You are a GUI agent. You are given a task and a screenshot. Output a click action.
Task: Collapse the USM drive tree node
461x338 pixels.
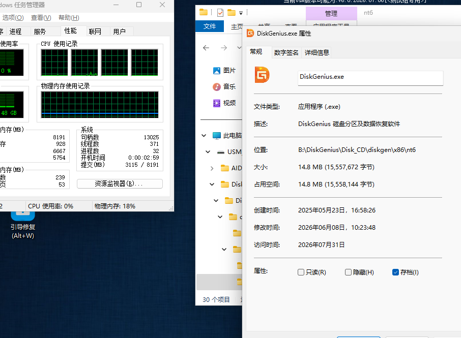point(208,152)
